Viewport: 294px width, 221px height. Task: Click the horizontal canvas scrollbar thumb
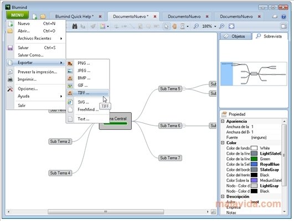tap(106, 212)
